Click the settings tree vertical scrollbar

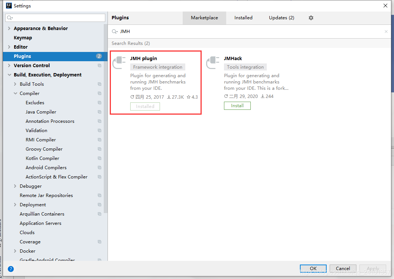[106, 118]
